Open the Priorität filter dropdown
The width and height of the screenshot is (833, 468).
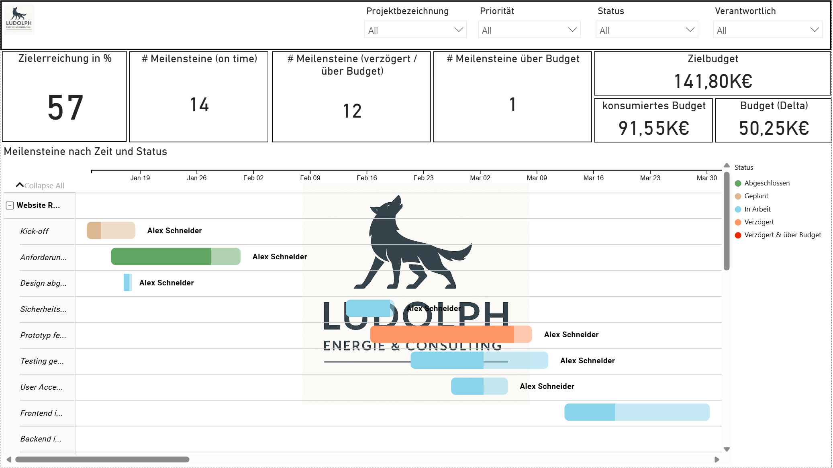529,30
